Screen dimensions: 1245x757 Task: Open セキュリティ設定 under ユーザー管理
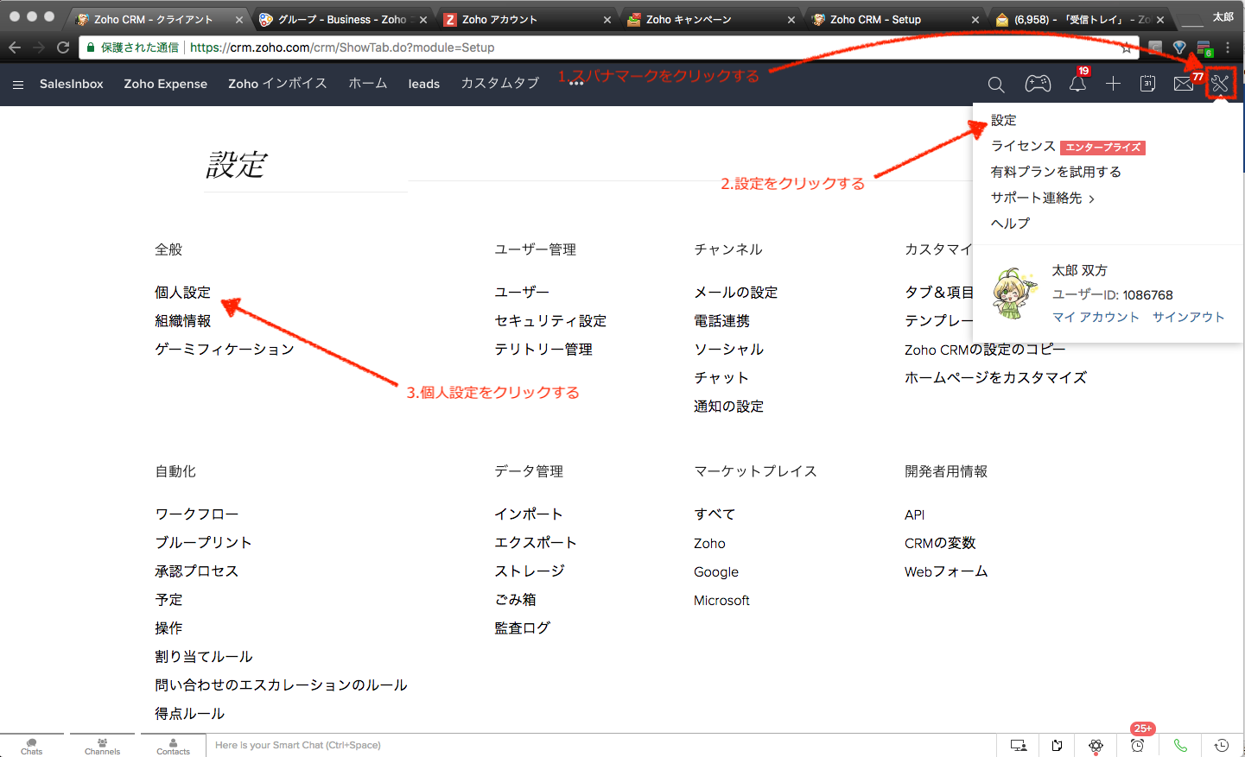[x=550, y=321]
